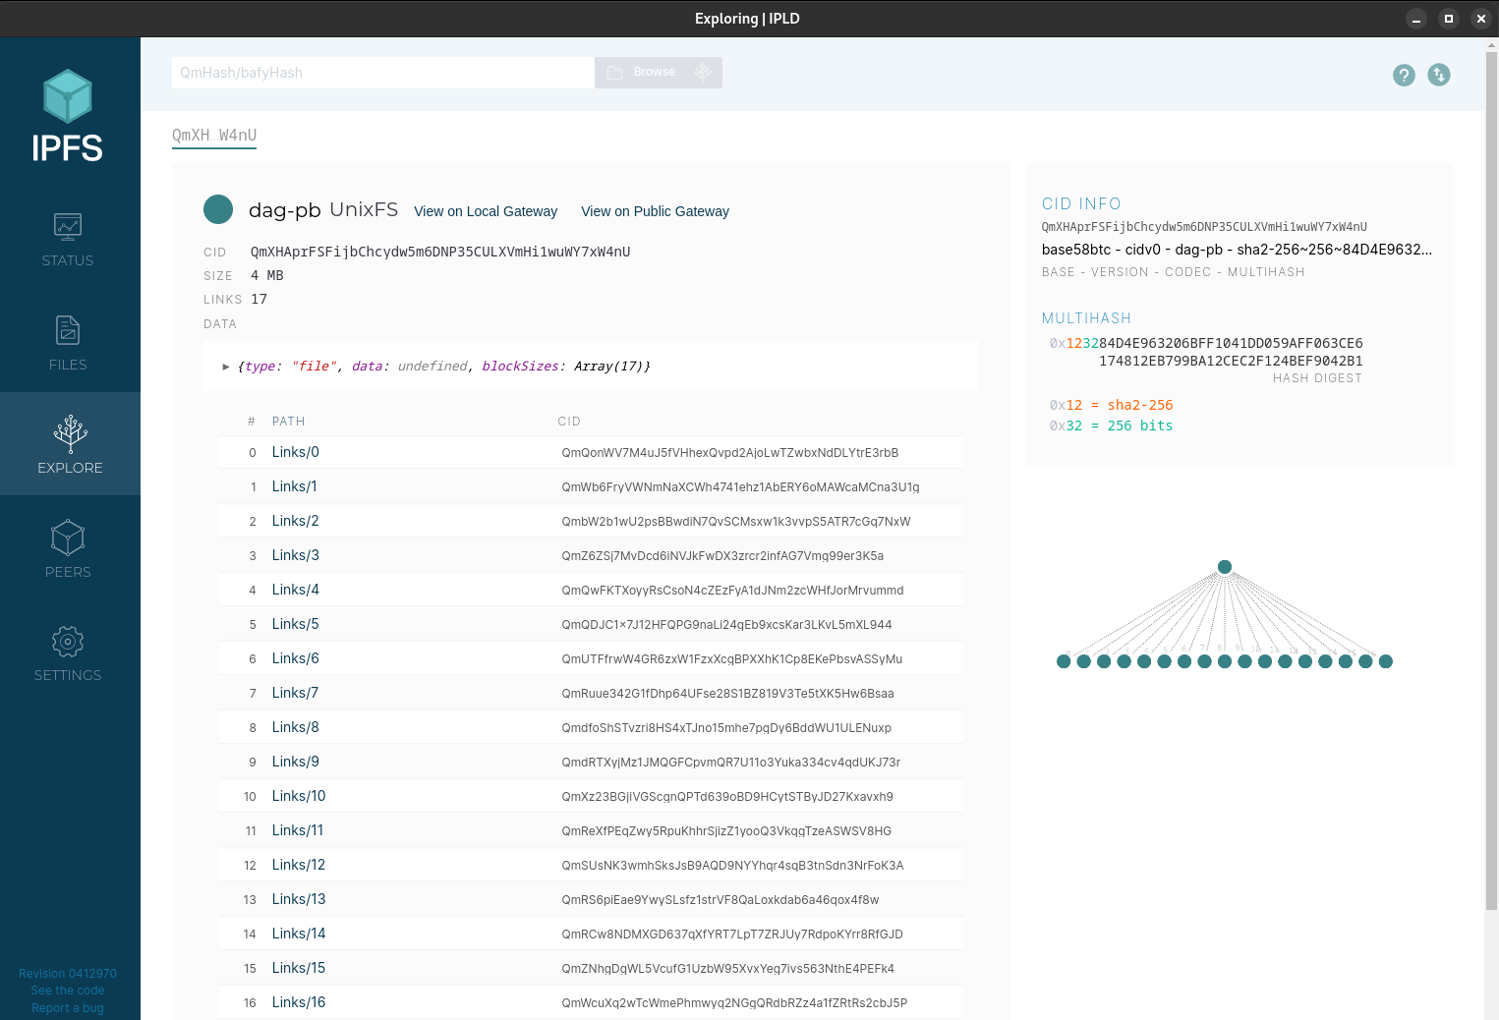Open the Files page icon

point(68,330)
